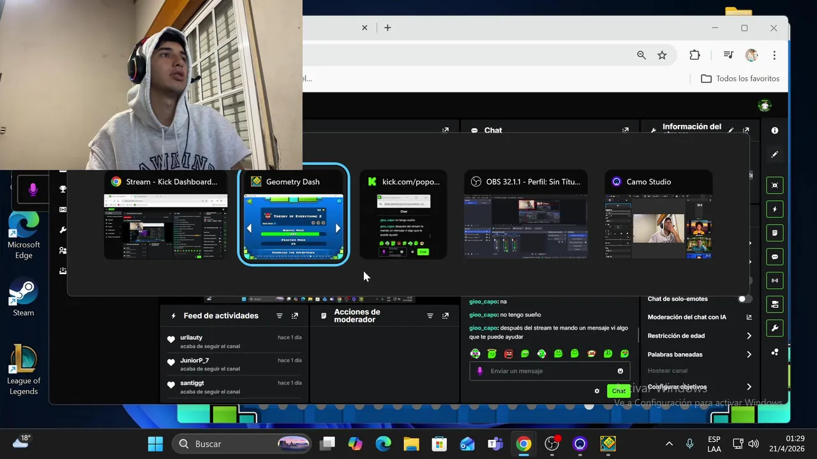Open Chrome zoom magnifier icon
Viewport: 817px width, 459px height.
click(641, 55)
